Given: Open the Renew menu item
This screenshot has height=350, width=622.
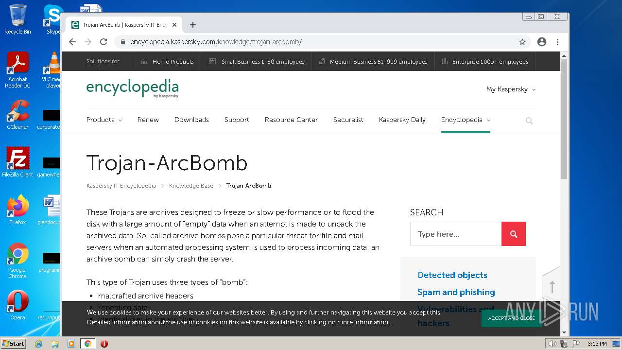Looking at the screenshot, I should click(x=148, y=120).
